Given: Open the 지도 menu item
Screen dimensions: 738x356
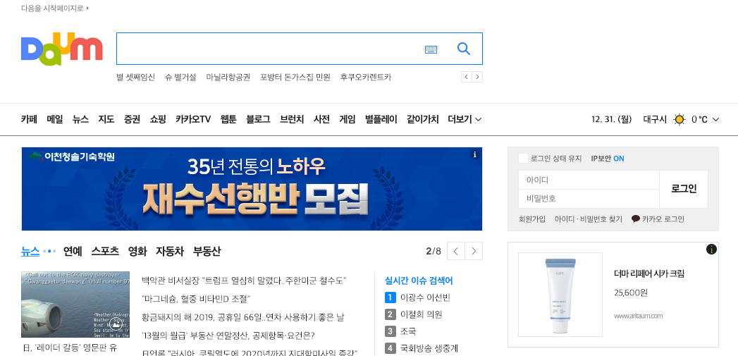Looking at the screenshot, I should 106,120.
